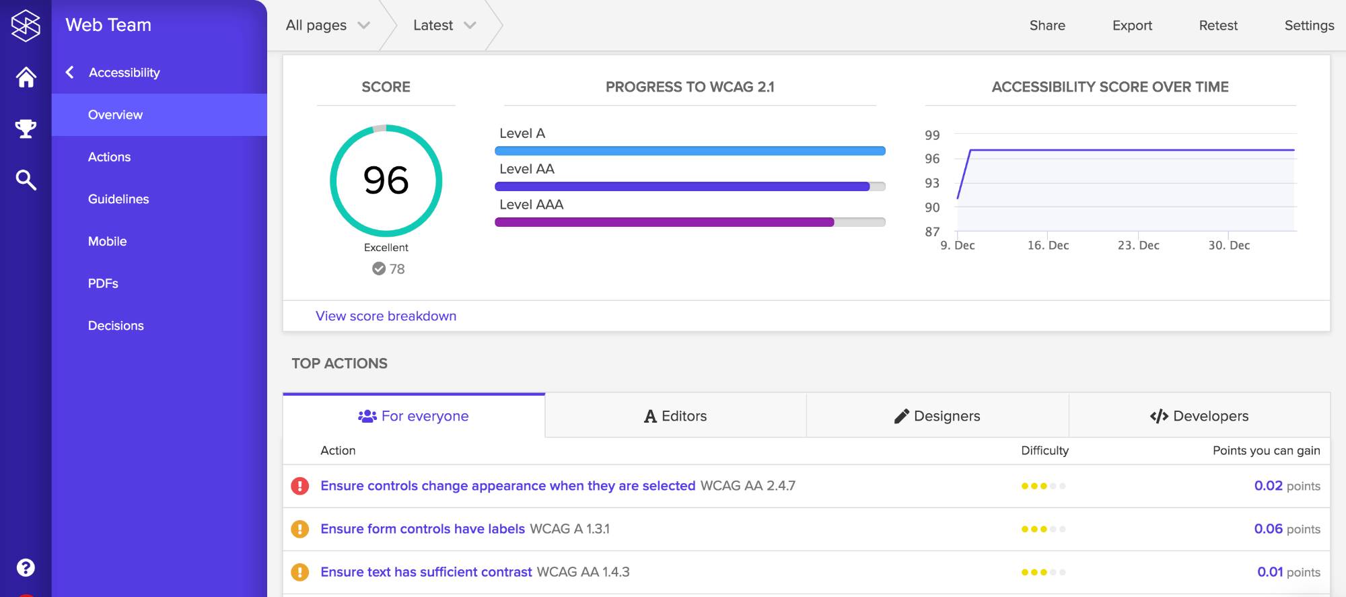Click the 96 score circle

pos(386,180)
